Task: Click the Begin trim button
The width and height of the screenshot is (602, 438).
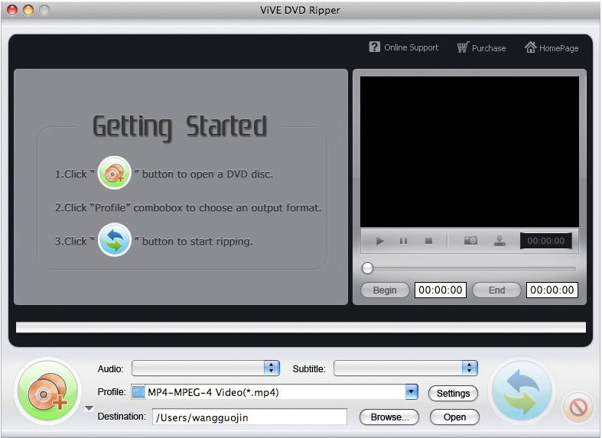Action: [385, 290]
